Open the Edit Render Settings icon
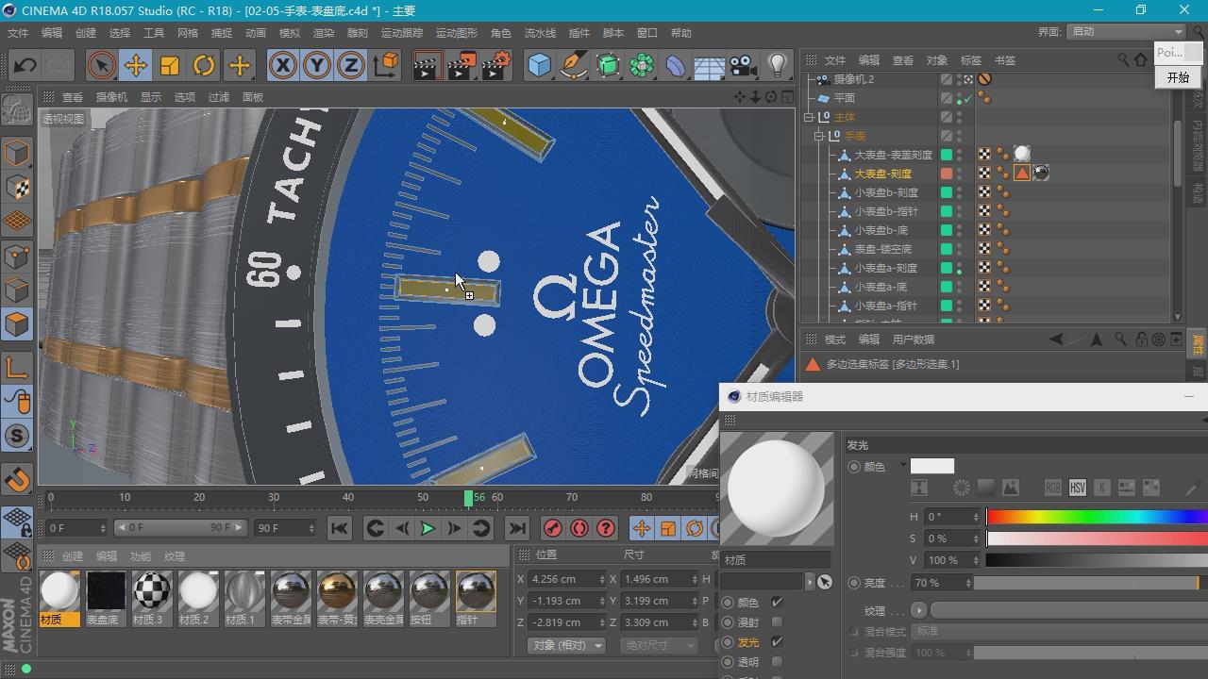This screenshot has height=679, width=1208. [x=496, y=65]
